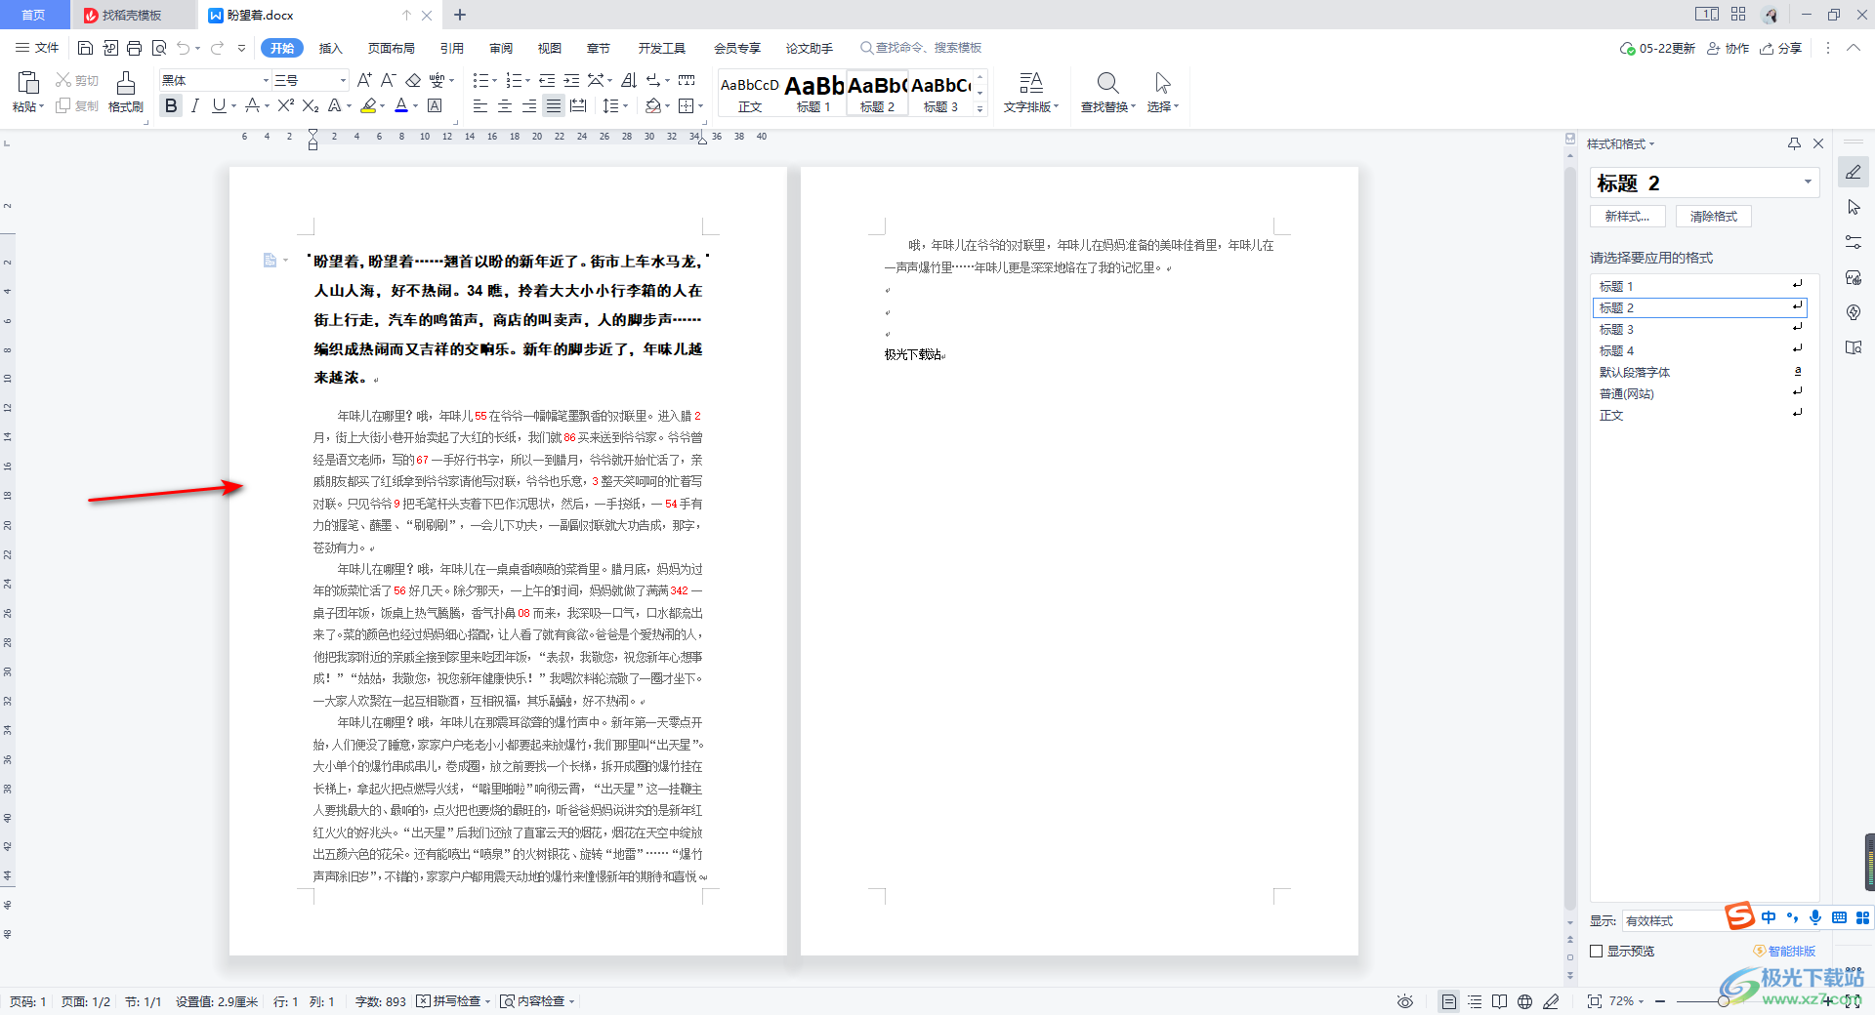Viewport: 1875px width, 1015px height.
Task: Click the distributed alignment icon
Action: point(578,105)
